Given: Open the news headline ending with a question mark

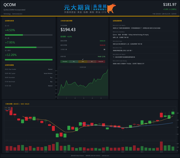Looking at the screenshot, I should coord(122,51).
